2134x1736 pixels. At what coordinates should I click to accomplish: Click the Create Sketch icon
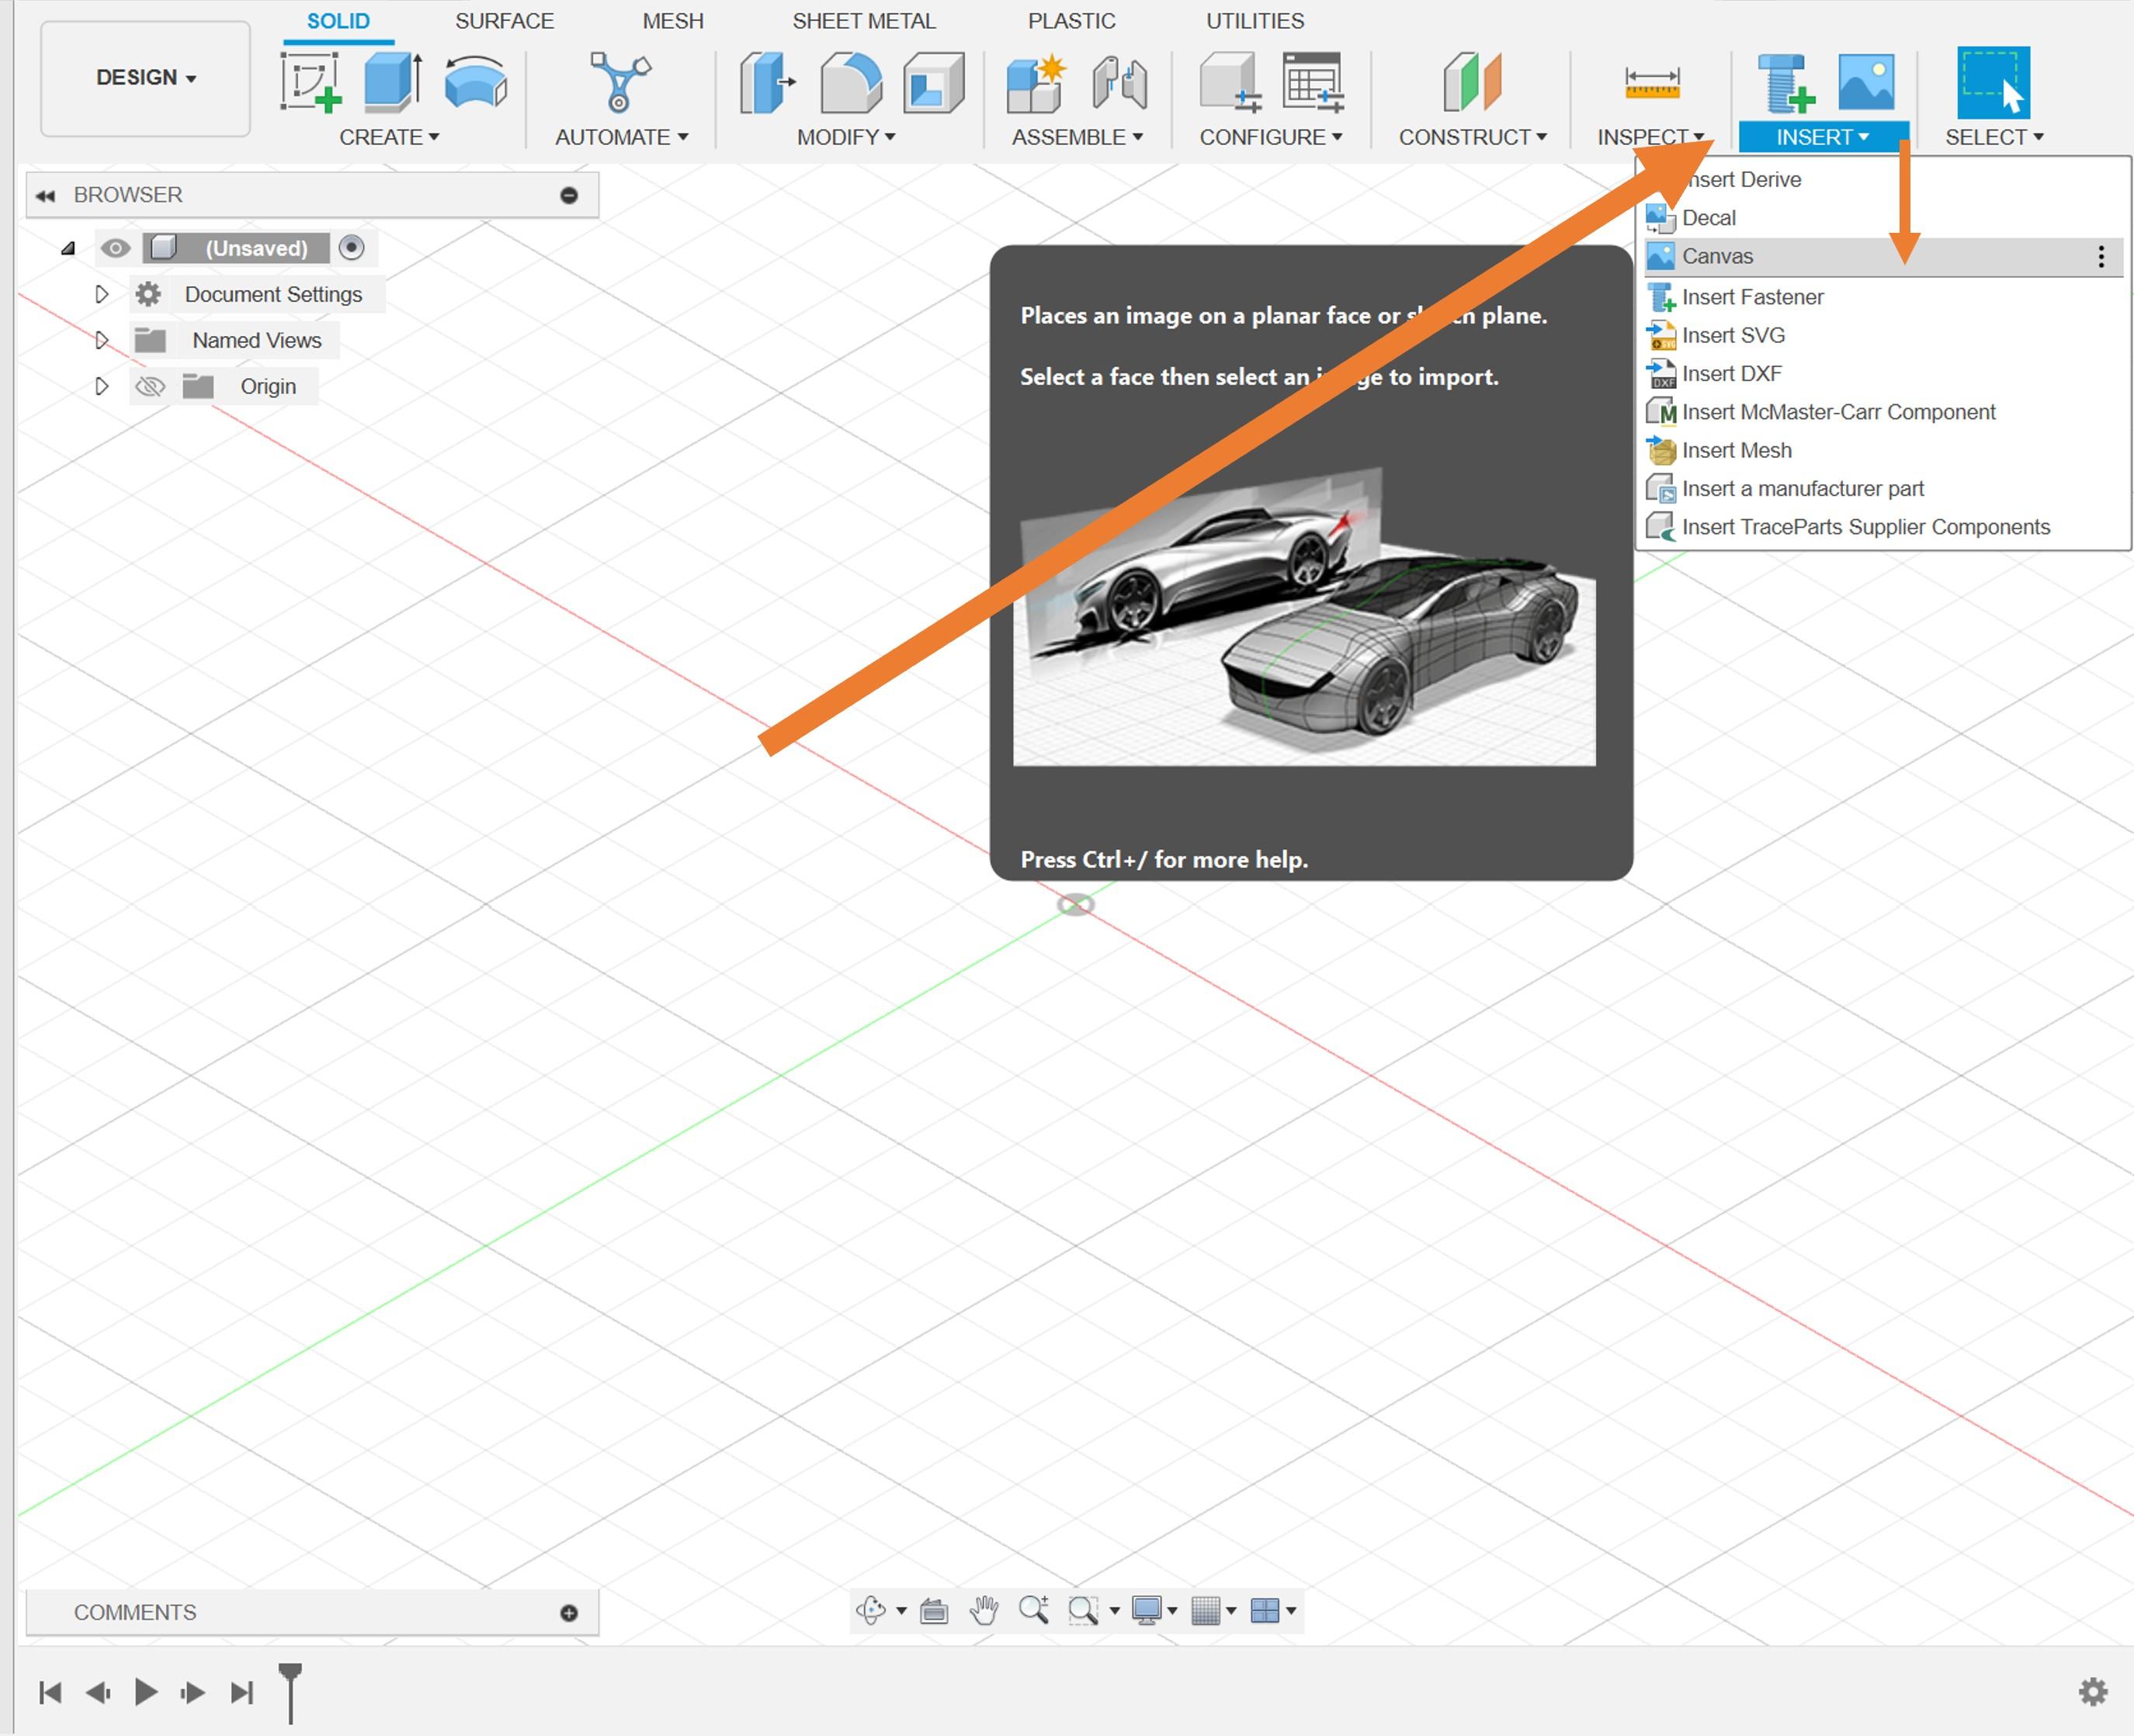311,82
